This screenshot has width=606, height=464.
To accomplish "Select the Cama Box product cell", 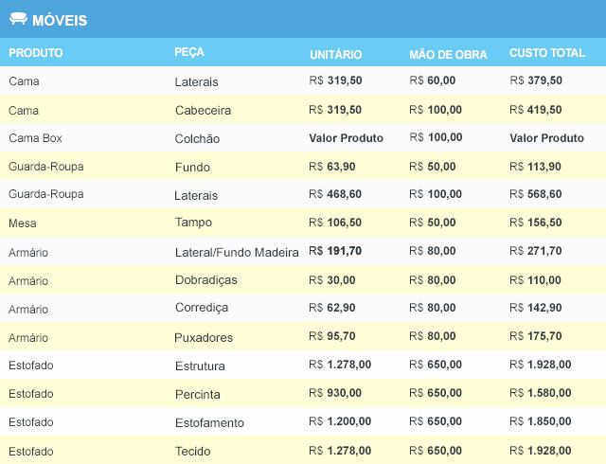I will click(35, 138).
